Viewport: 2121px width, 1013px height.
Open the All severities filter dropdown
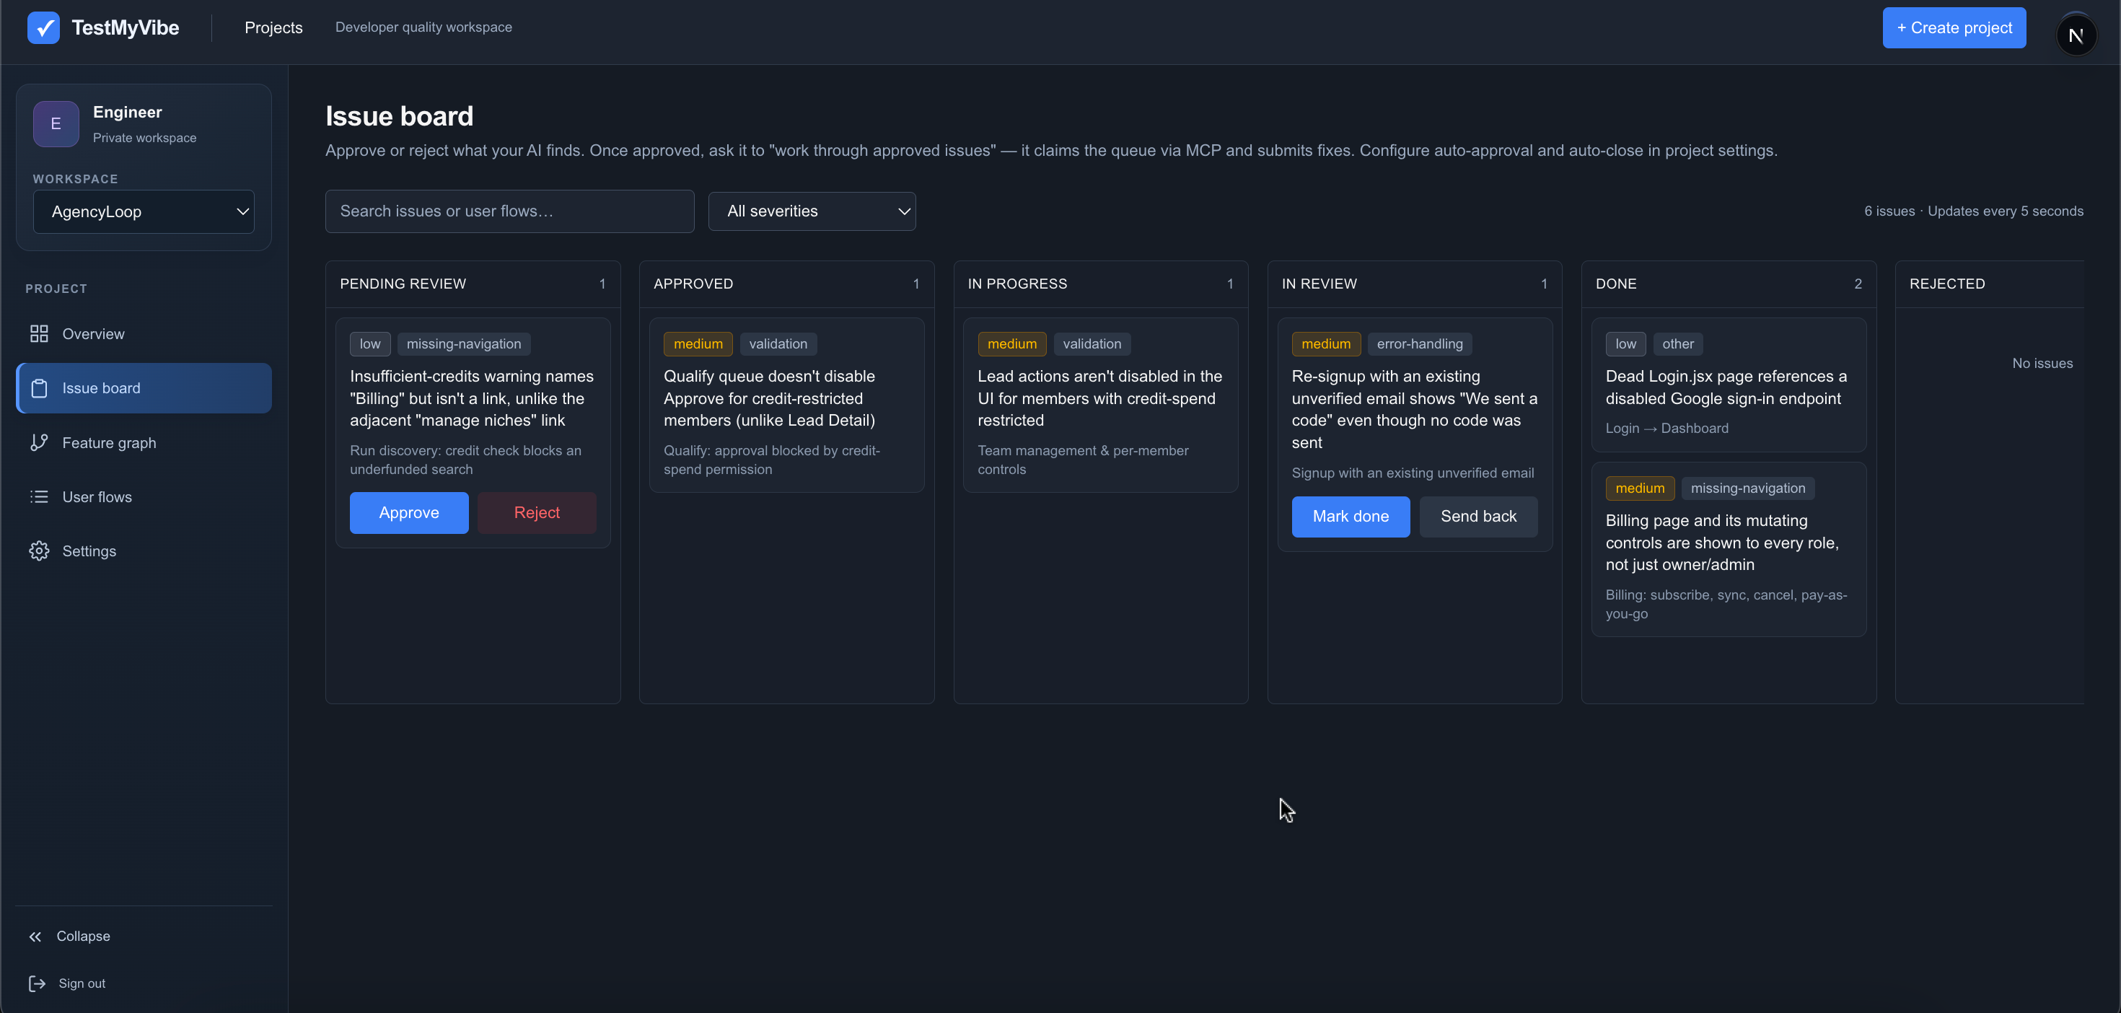click(x=811, y=211)
